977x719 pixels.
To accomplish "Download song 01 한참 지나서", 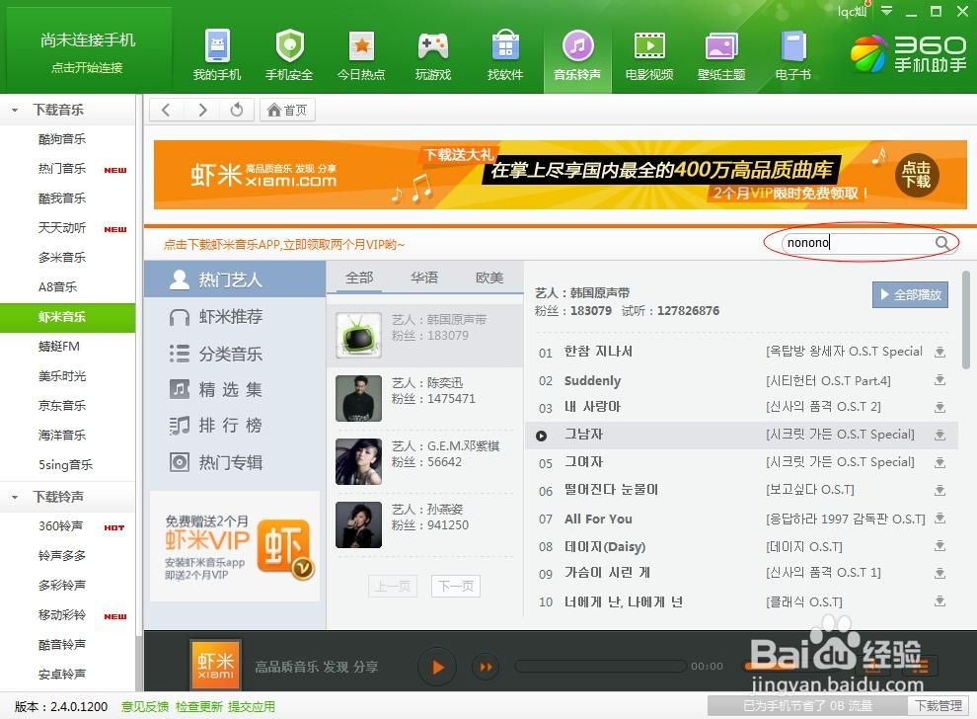I will point(940,352).
